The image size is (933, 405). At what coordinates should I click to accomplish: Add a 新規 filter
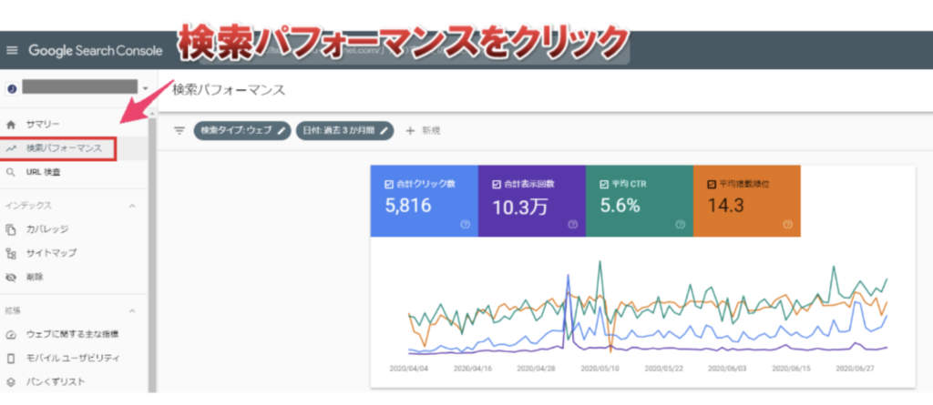[431, 130]
